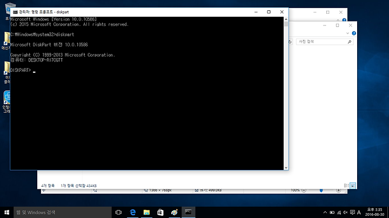This screenshot has height=218, width=389.
Task: Click the search magnifier in Explorer window
Action: (350, 42)
